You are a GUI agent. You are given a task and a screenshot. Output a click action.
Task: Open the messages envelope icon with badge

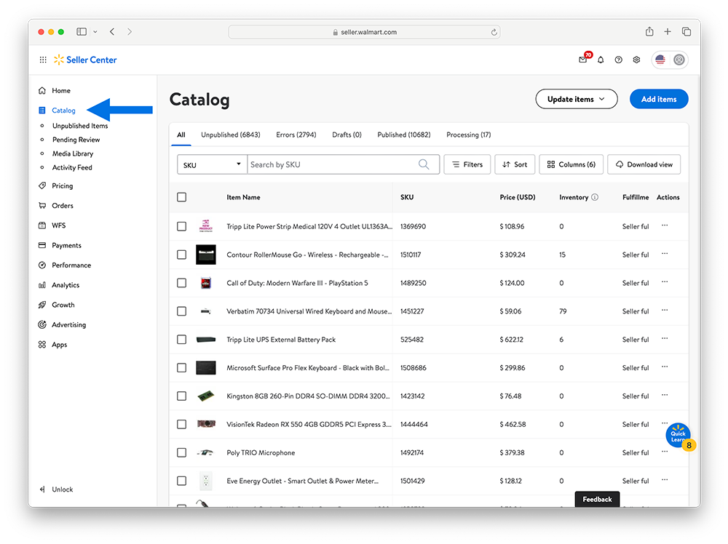(583, 60)
